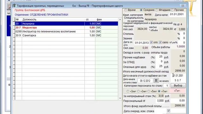Edit the Степень percent value
Image resolution: width=203 pixels, height=114 pixels.
point(183,34)
